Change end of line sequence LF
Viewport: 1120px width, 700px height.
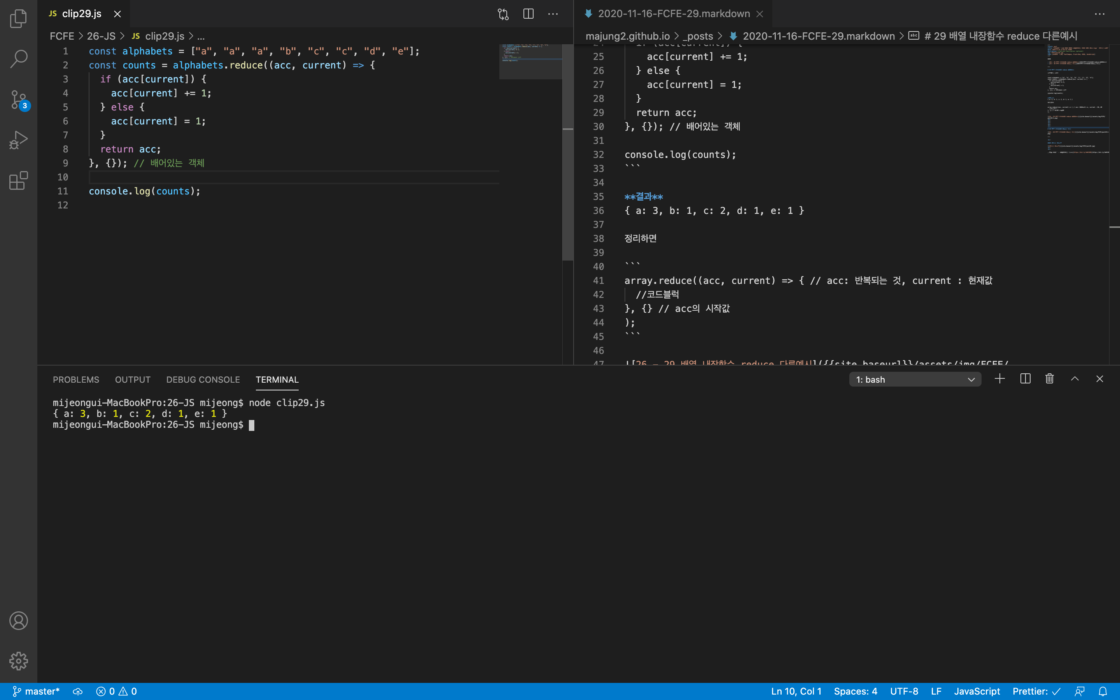[936, 691]
